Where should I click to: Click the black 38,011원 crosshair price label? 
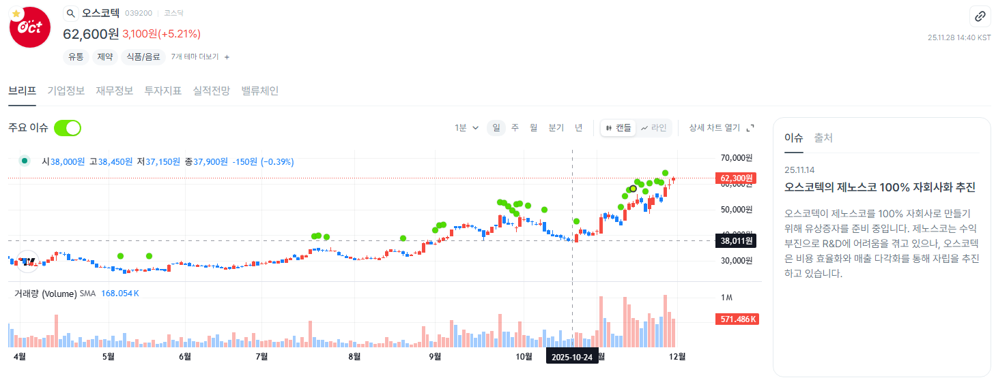(736, 240)
